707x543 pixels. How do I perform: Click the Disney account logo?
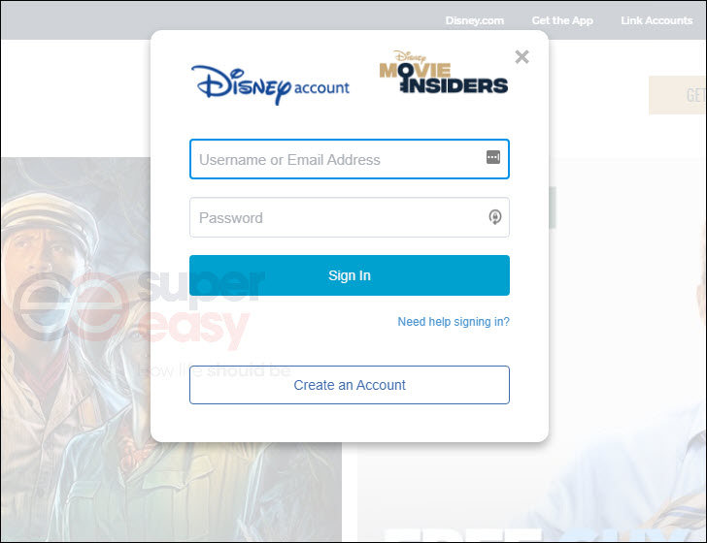[271, 85]
